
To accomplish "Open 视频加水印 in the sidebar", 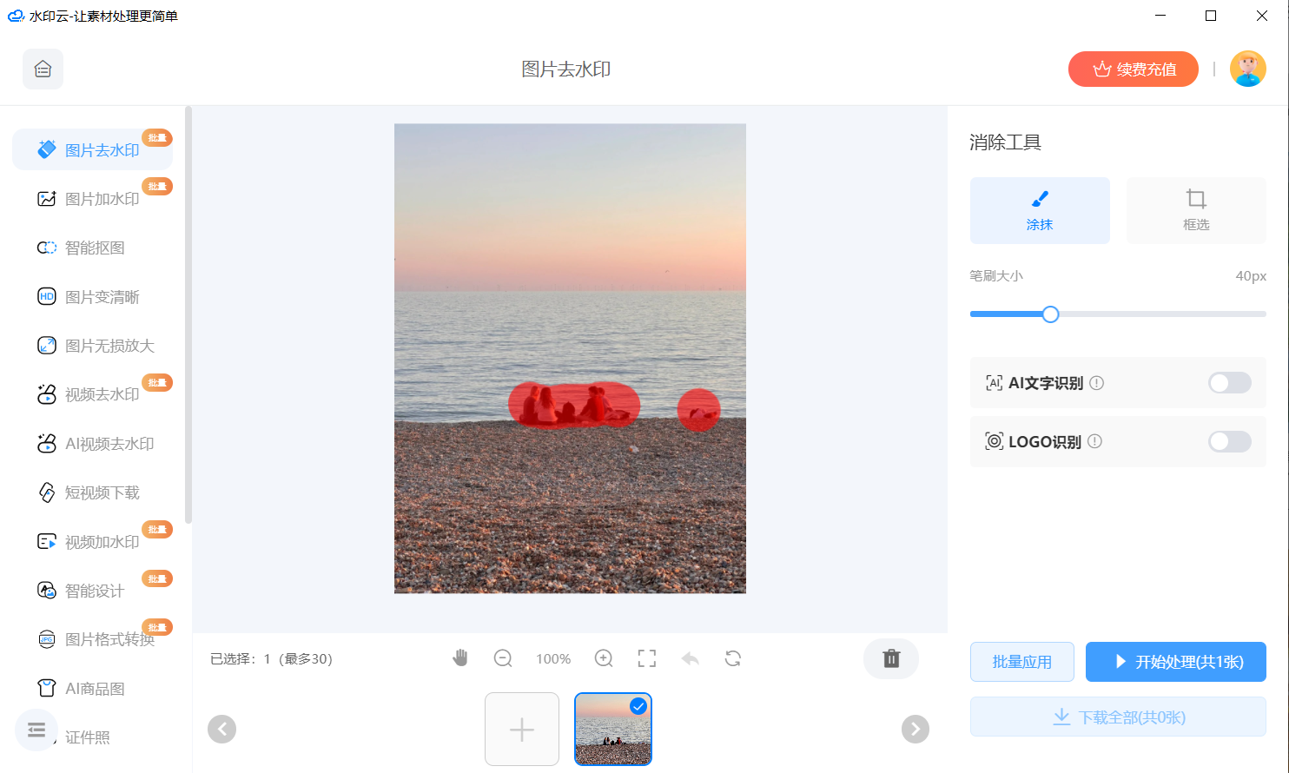I will [92, 542].
